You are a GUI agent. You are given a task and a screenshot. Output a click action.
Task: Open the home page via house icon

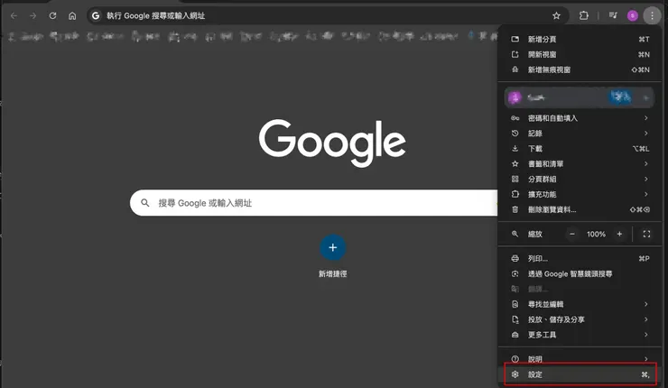coord(72,15)
